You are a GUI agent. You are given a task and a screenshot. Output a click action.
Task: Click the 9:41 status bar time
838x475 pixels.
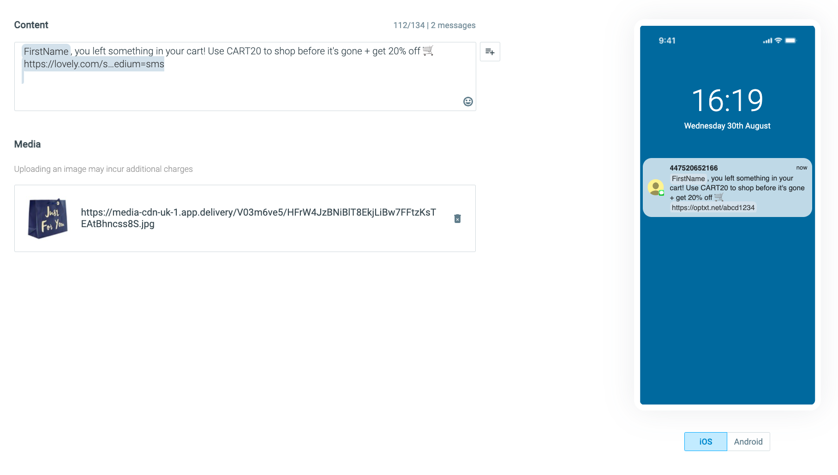(667, 41)
